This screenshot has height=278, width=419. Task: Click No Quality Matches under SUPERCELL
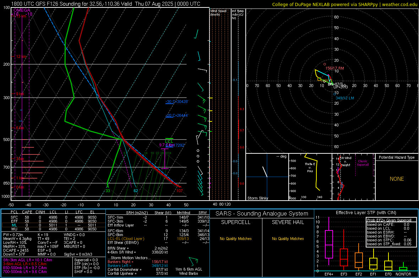point(236,239)
